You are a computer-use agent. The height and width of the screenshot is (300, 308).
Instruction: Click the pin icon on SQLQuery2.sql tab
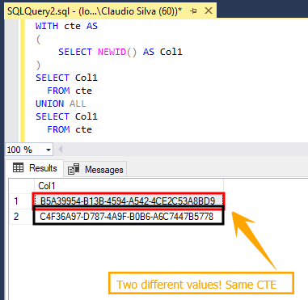point(193,11)
